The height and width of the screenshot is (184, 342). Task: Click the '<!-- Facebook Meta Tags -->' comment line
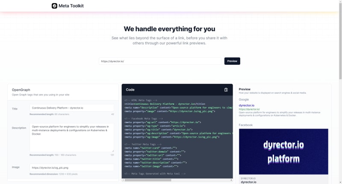point(144,118)
